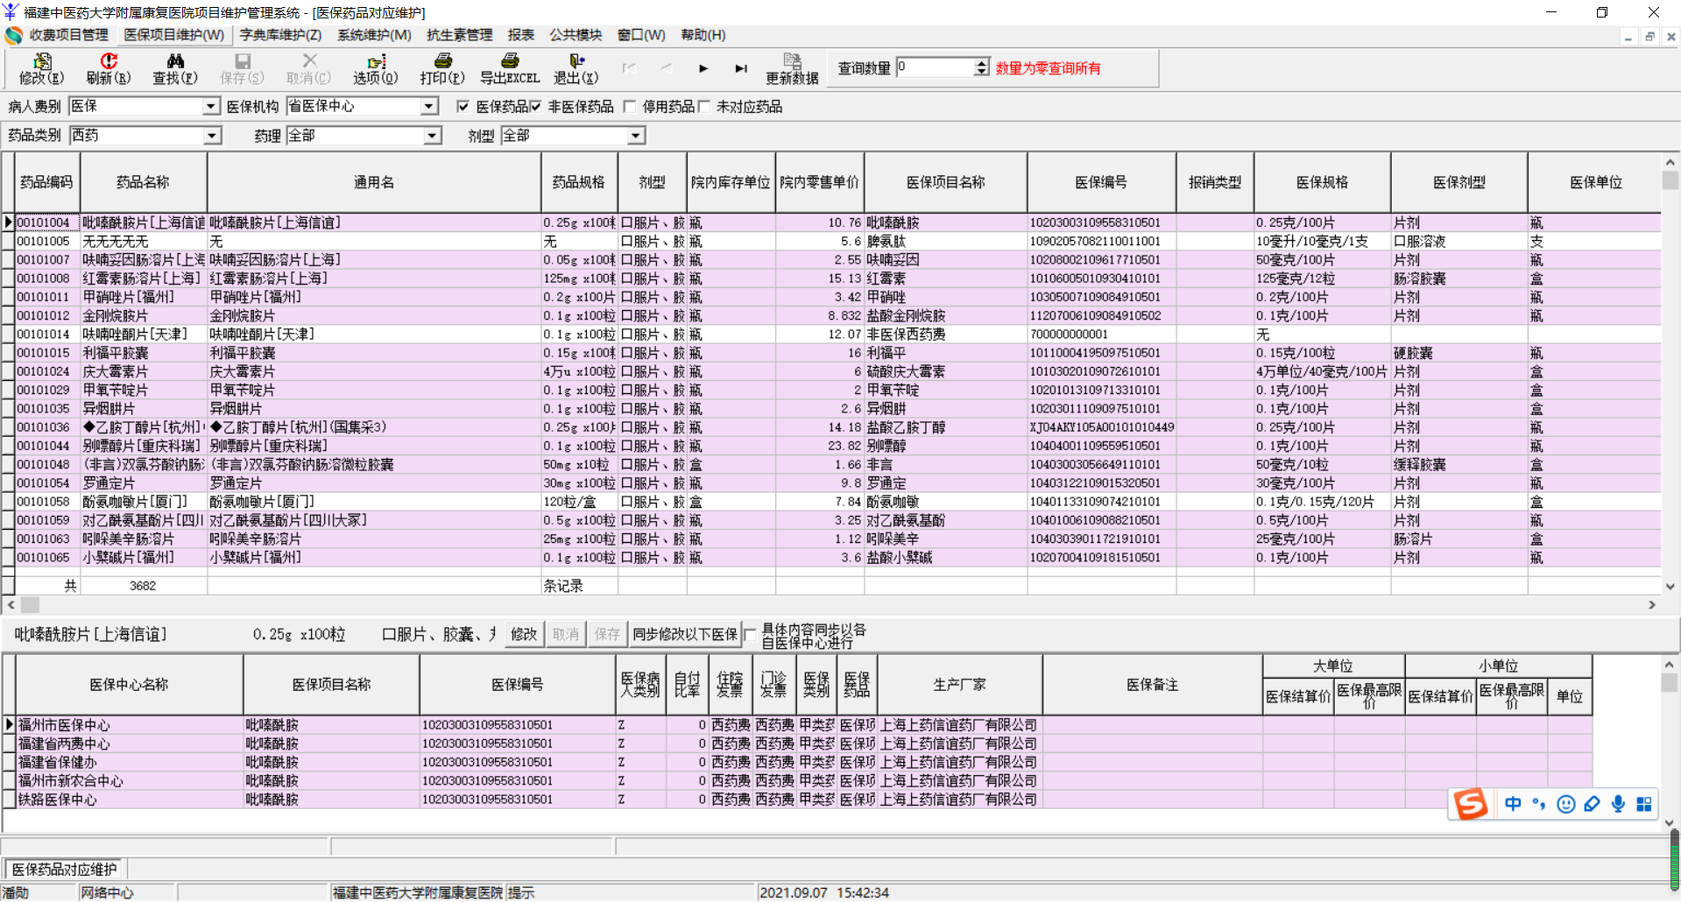
Task: Open the 收费项目管理 menu
Action: point(69,35)
